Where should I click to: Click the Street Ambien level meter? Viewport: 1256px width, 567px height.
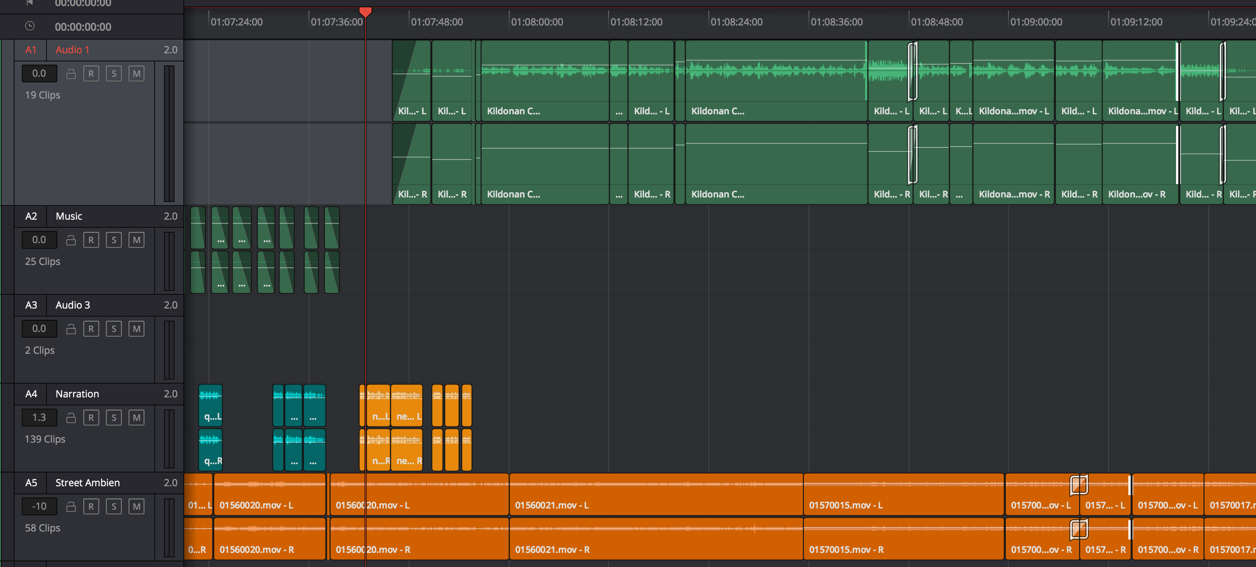[x=169, y=527]
